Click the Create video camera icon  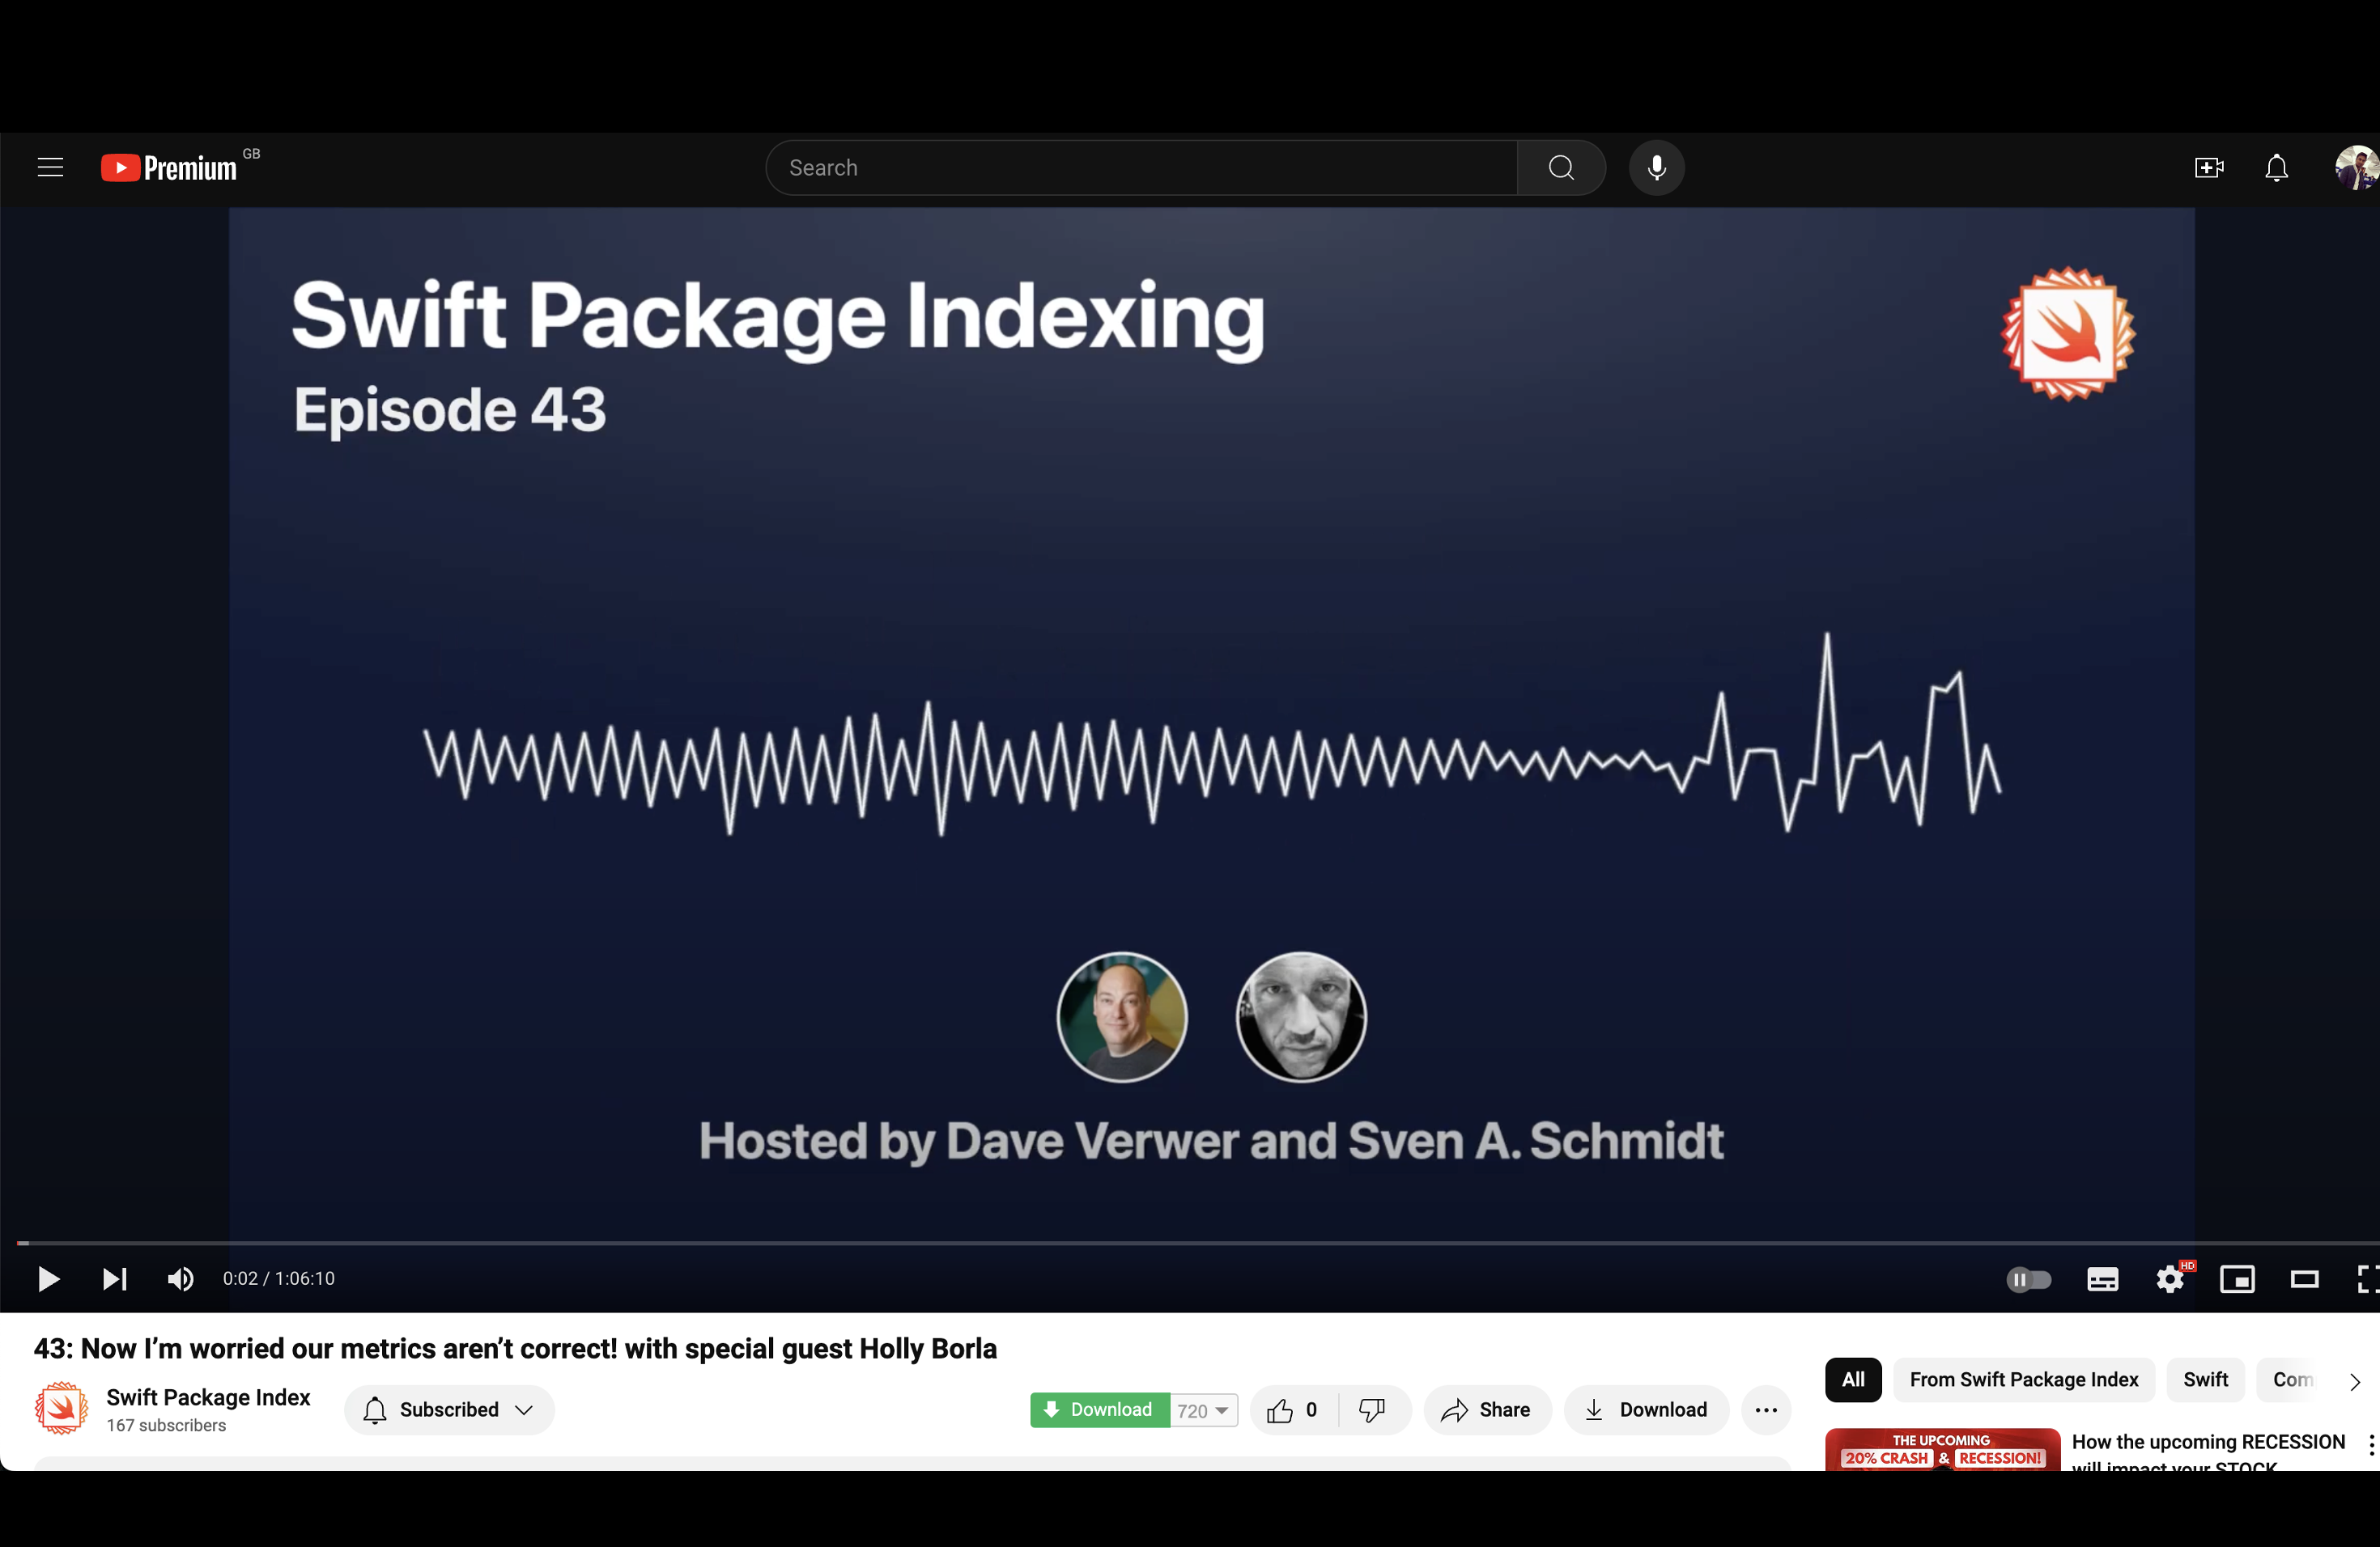click(x=2208, y=168)
